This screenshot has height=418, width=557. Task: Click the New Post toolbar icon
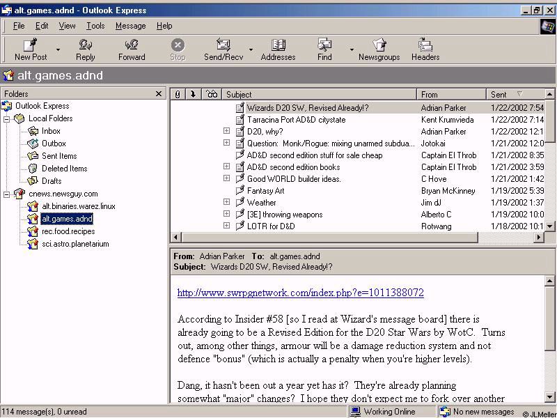coord(31,45)
